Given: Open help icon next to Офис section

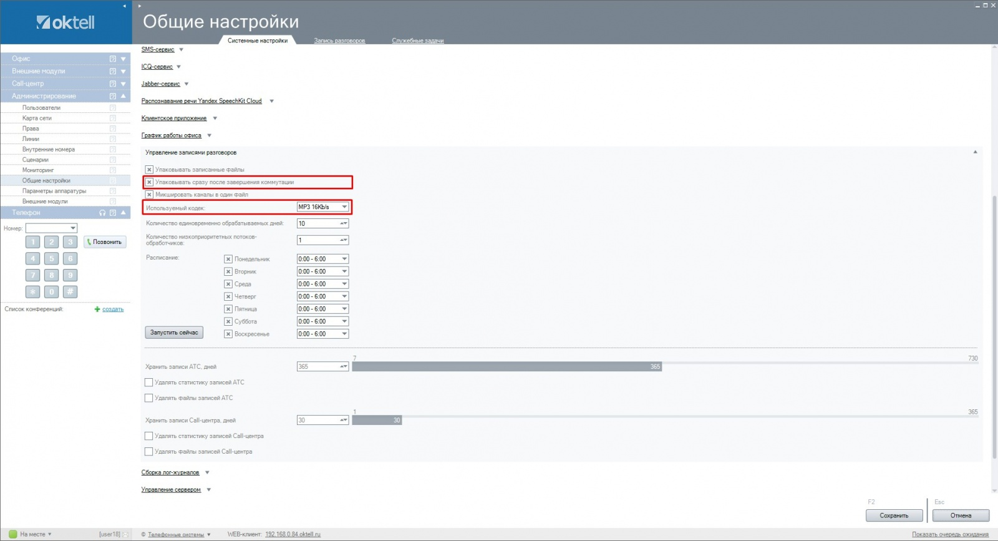Looking at the screenshot, I should 113,59.
